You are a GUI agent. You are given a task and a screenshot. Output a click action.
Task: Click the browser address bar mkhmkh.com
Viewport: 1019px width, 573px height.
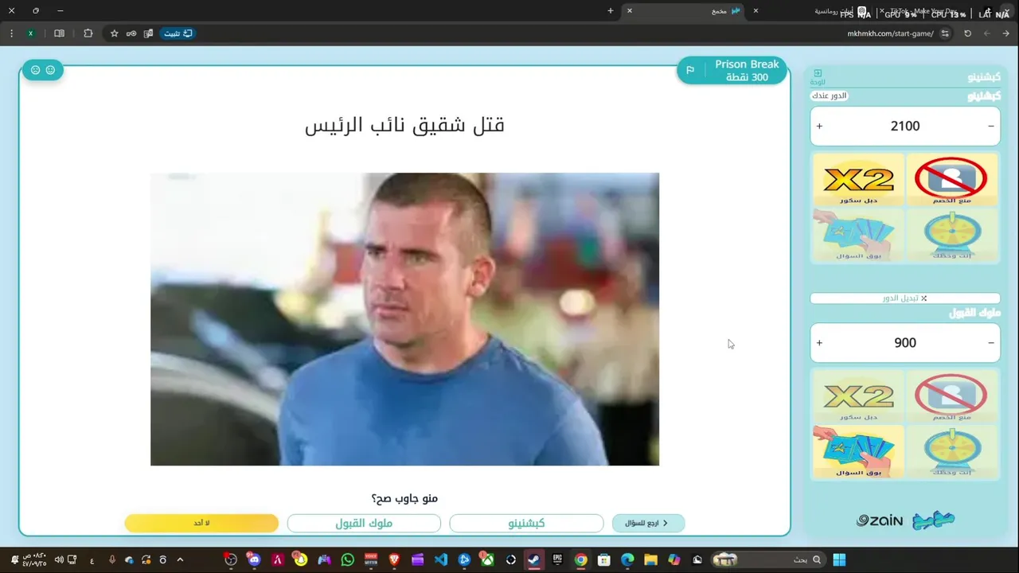(890, 33)
